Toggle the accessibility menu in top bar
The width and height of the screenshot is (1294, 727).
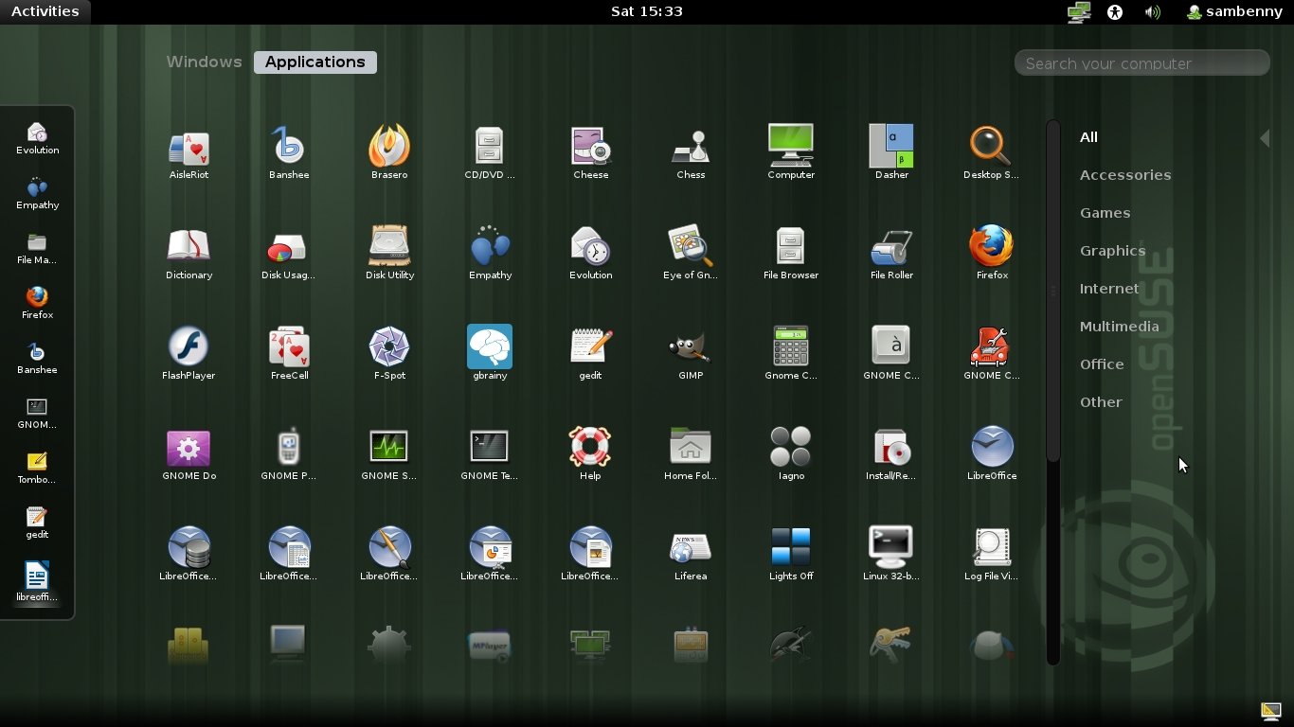click(x=1115, y=12)
